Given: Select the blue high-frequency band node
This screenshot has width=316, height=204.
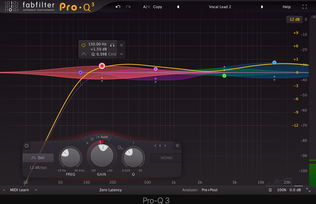Looking at the screenshot, I should click(x=274, y=62).
